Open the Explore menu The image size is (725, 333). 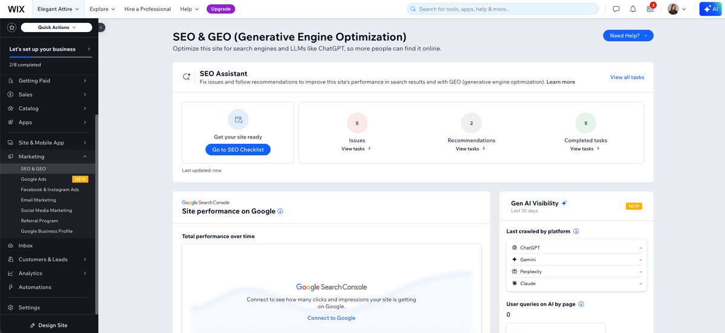102,9
